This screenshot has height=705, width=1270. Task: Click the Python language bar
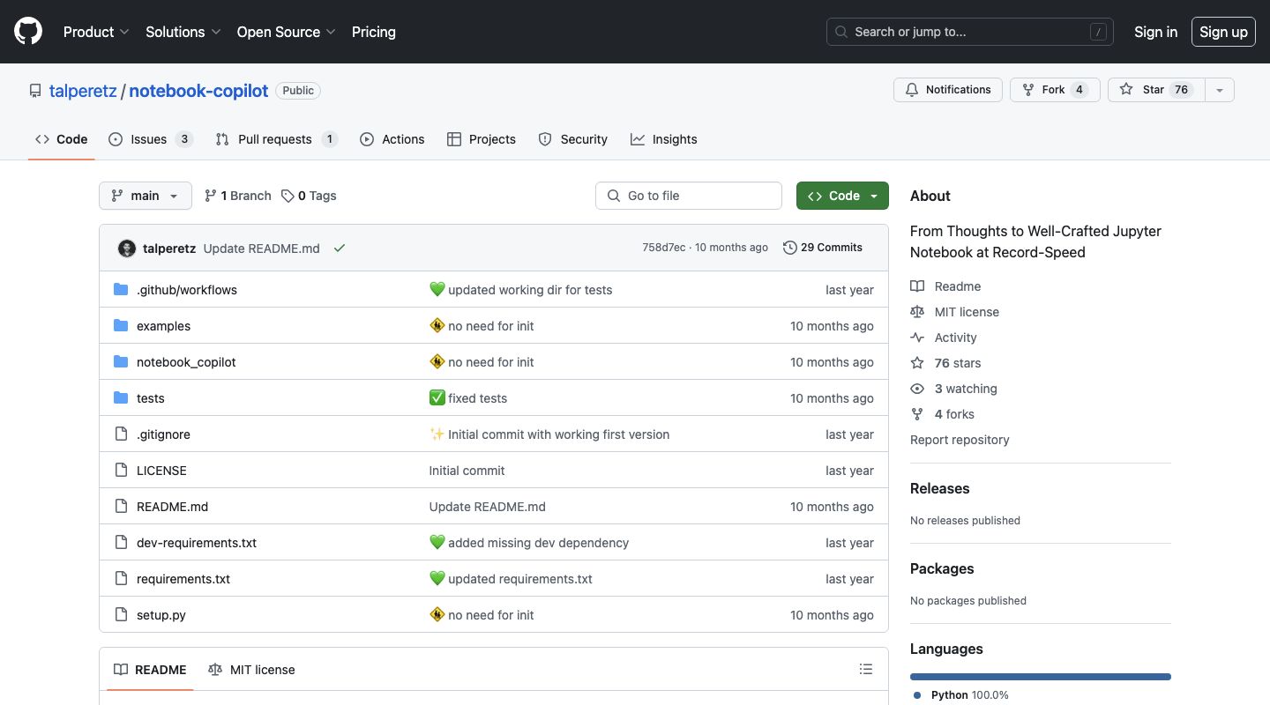(x=1041, y=677)
